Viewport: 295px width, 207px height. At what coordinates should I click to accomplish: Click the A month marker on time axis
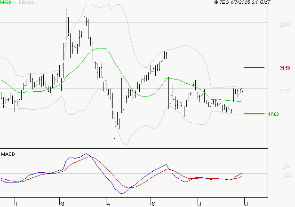[108, 204]
